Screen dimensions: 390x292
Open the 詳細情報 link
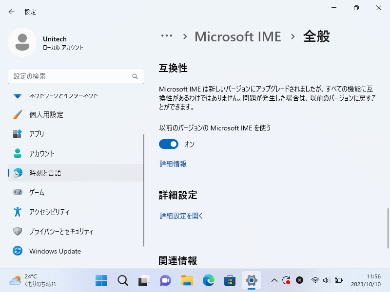coord(173,164)
